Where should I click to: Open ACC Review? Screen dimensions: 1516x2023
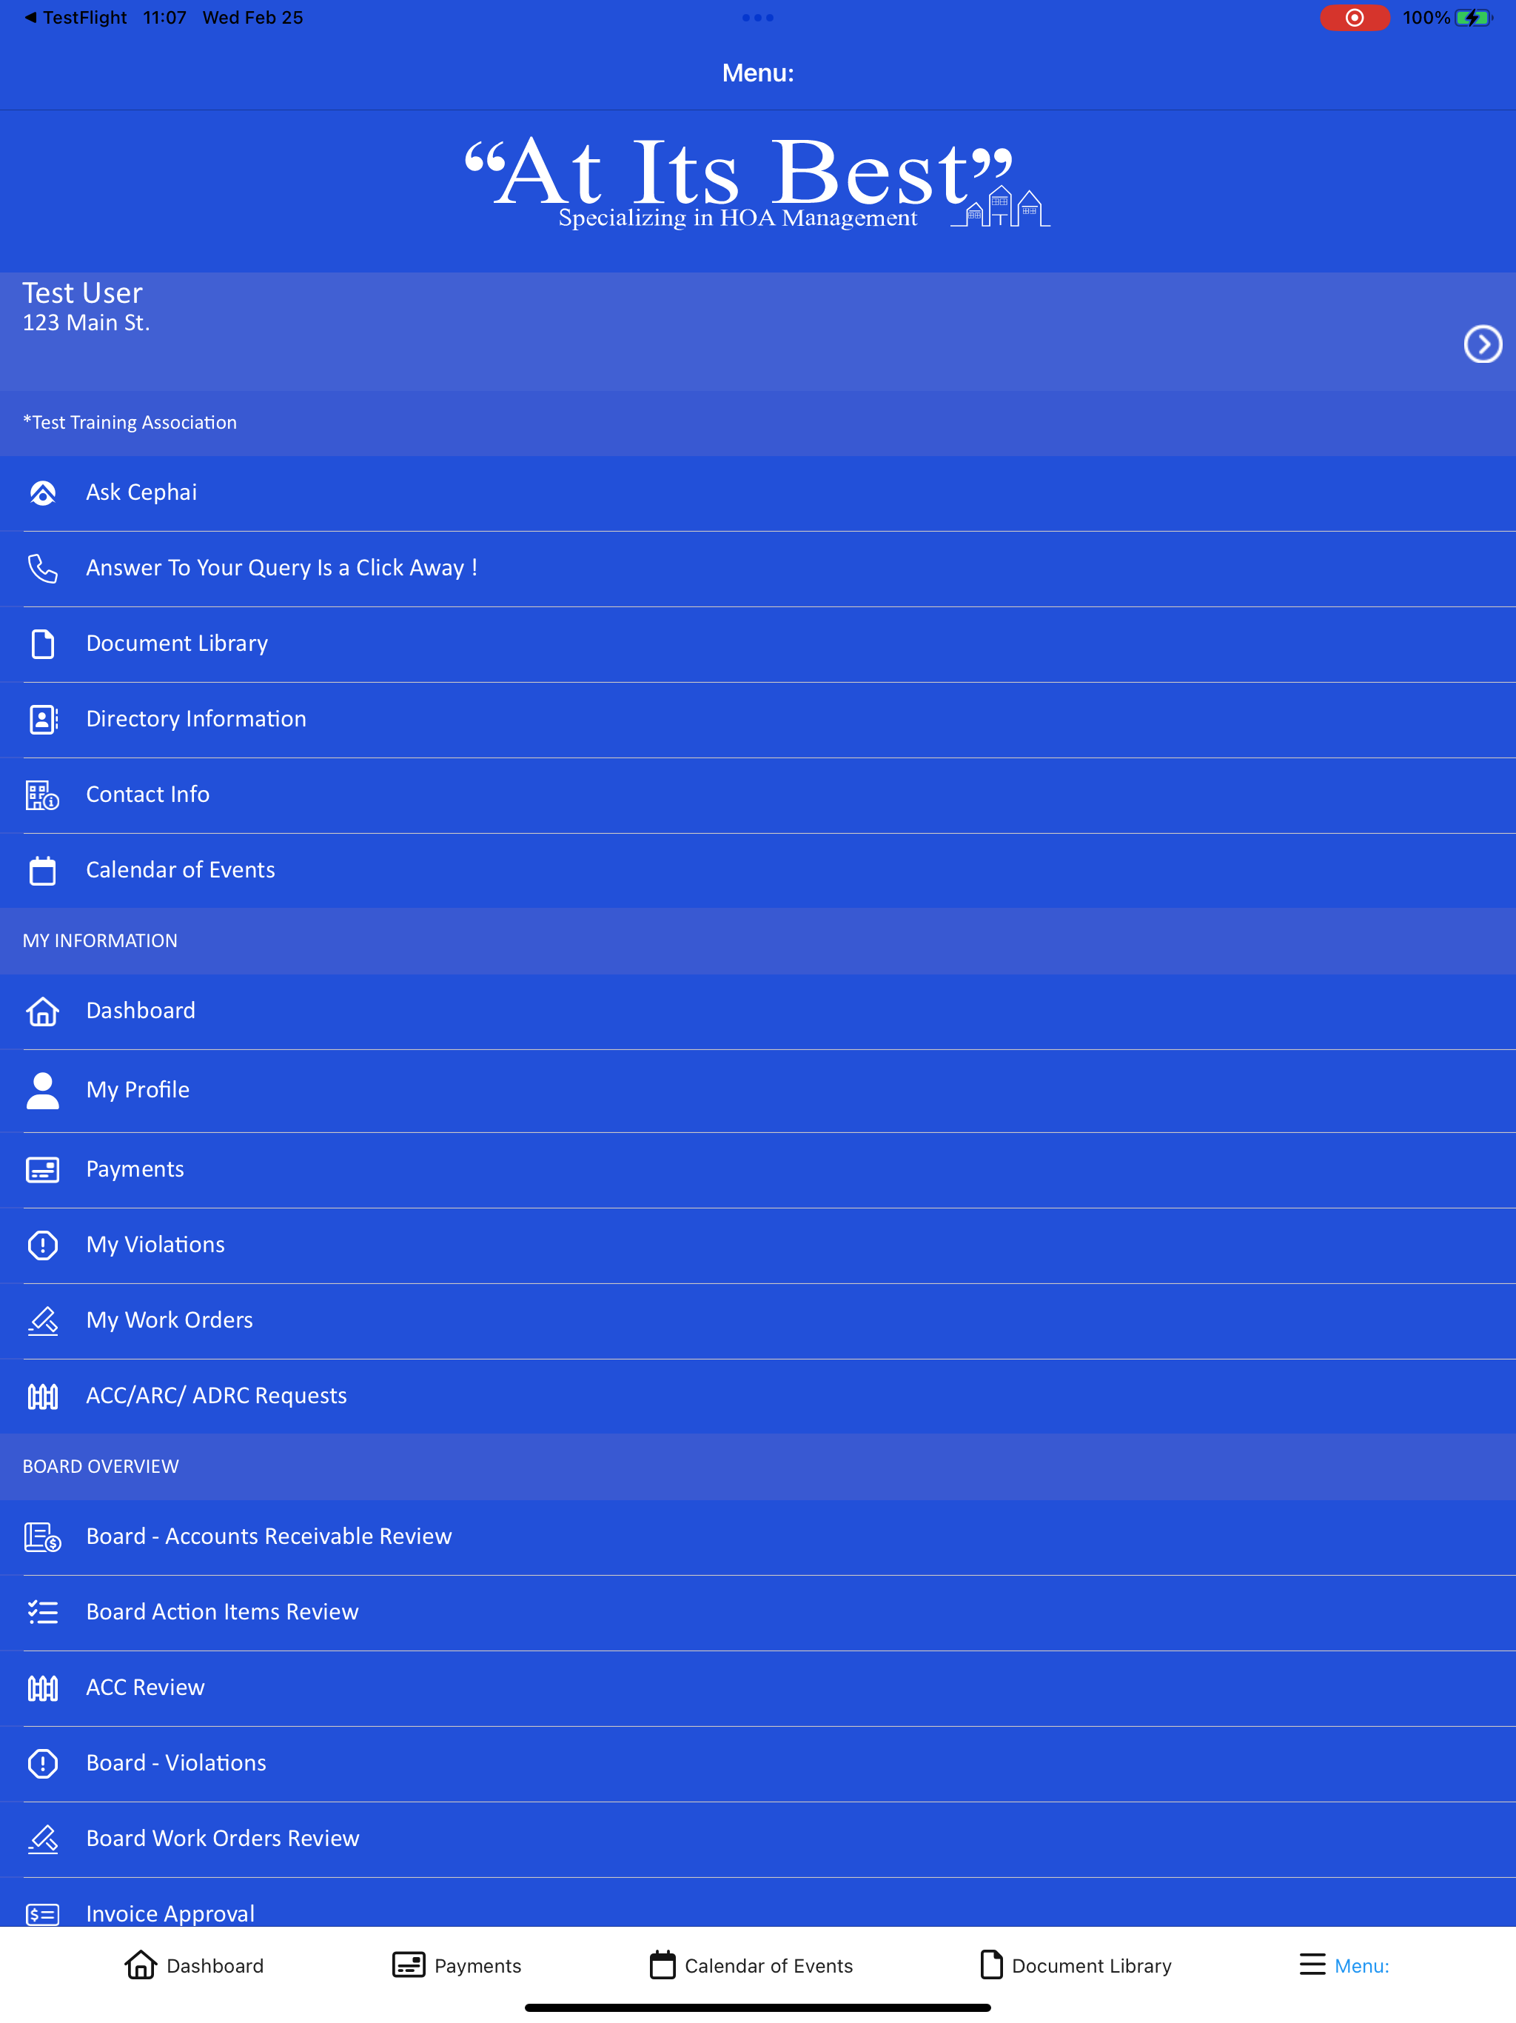[x=758, y=1688]
